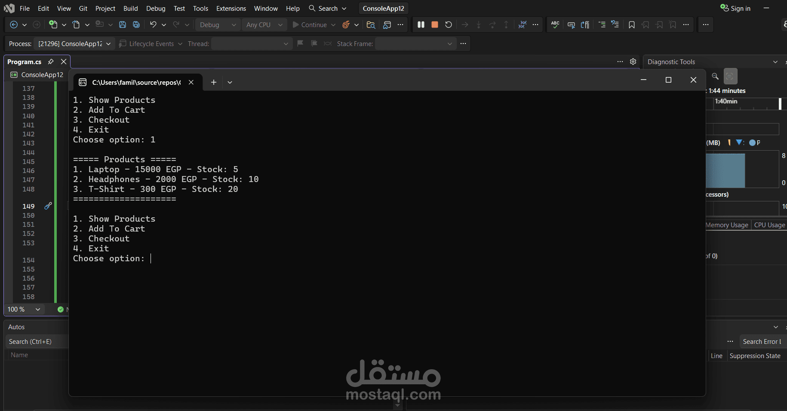Open the Any CPU platform dropdown
787x411 pixels.
[x=264, y=25]
